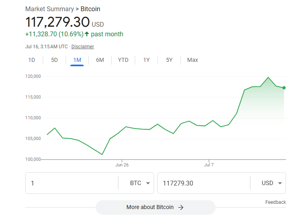Screen dimensions: 300x219
Task: Click the 105,000 y-axis label
Action: point(33,138)
